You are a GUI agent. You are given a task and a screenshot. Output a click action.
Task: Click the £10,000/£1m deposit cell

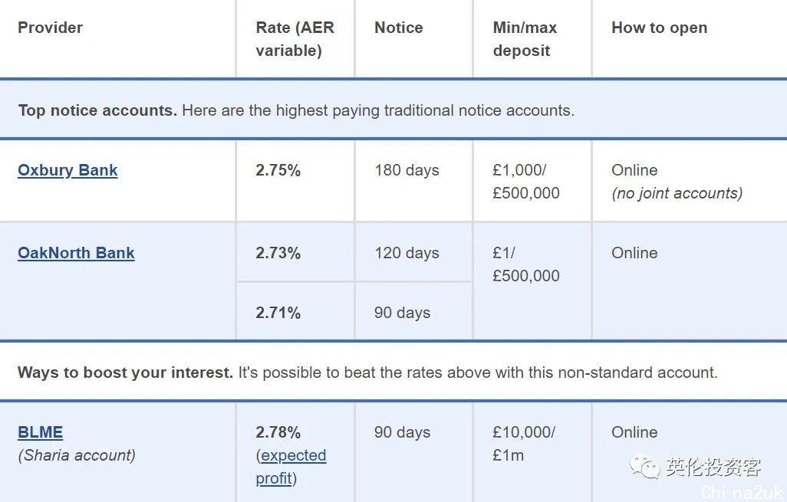[x=524, y=444]
